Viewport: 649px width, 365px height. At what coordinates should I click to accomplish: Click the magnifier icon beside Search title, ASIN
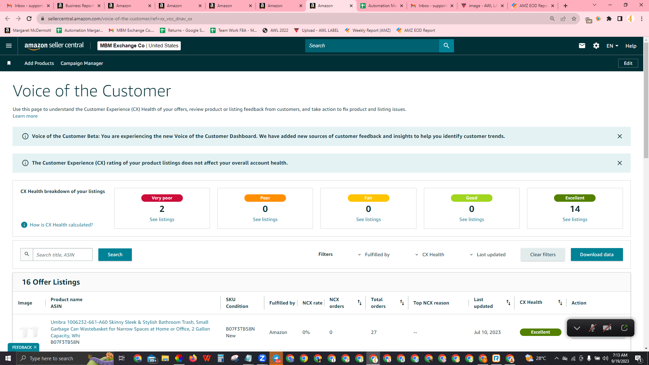point(27,254)
